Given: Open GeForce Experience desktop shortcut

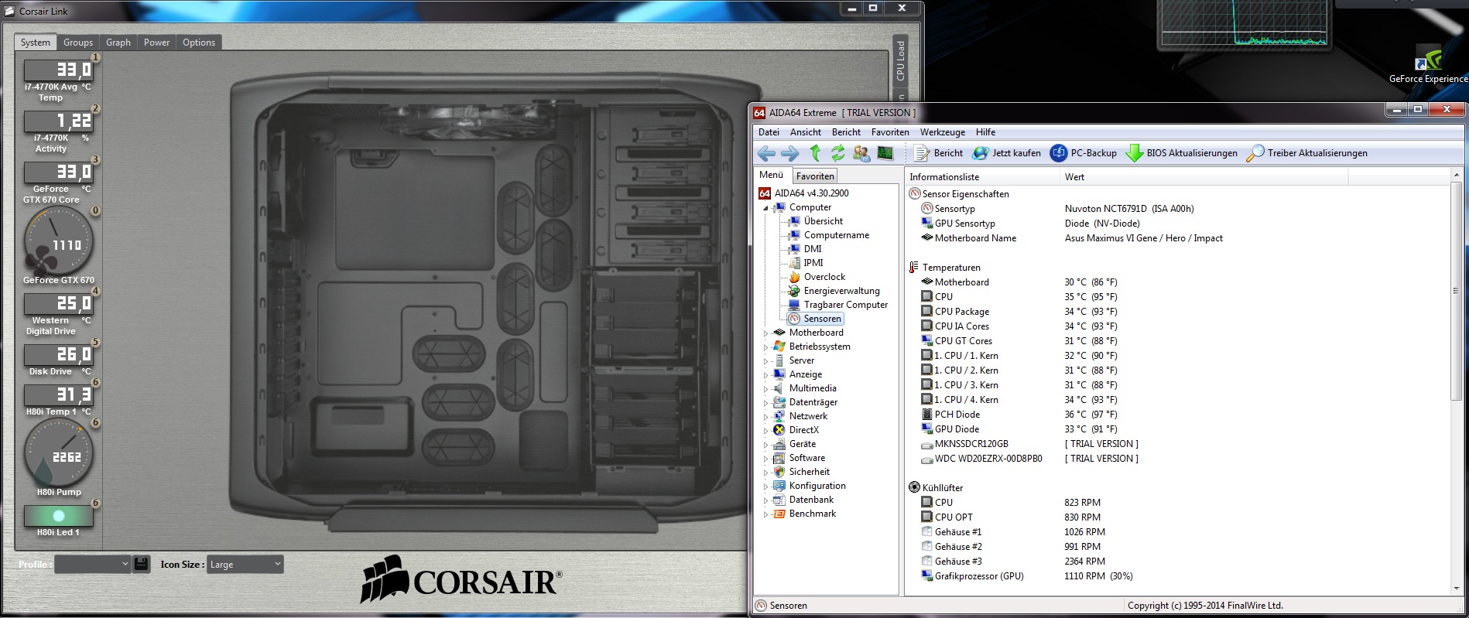Looking at the screenshot, I should (1428, 65).
